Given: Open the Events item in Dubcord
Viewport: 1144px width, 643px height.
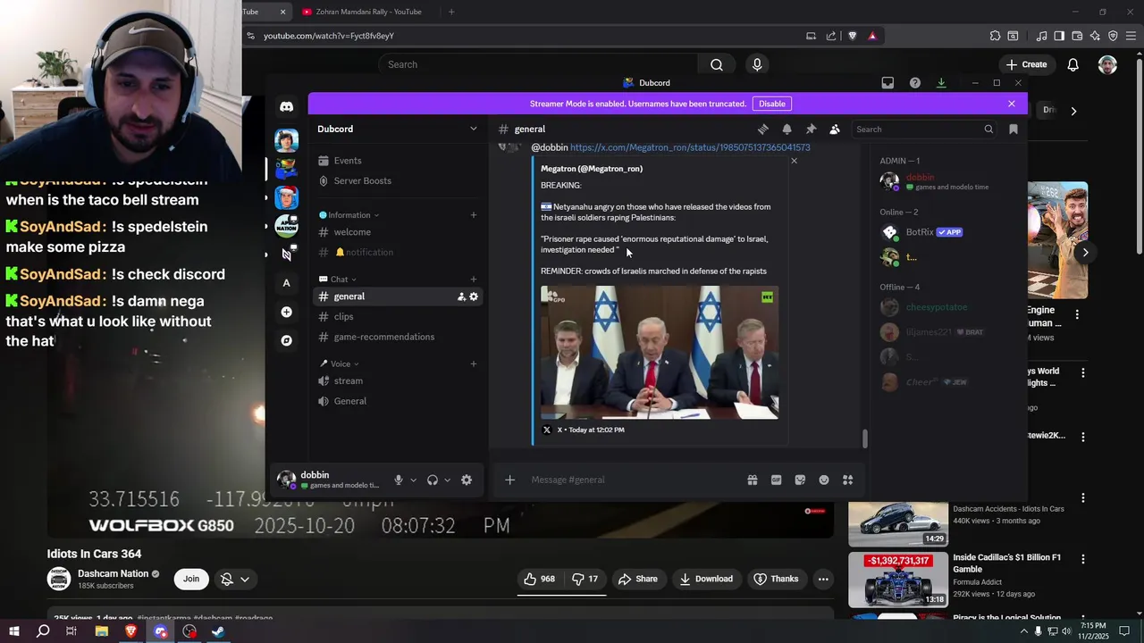Looking at the screenshot, I should 398,161.
